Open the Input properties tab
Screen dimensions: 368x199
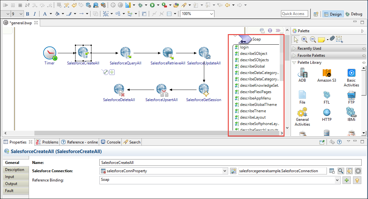pyautogui.click(x=16, y=177)
